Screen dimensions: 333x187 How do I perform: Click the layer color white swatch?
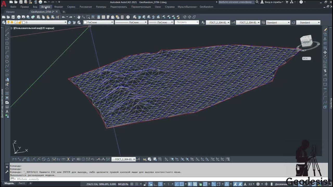[x=24, y=23]
